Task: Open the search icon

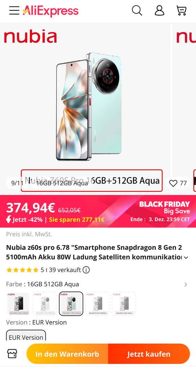Action: point(137,11)
